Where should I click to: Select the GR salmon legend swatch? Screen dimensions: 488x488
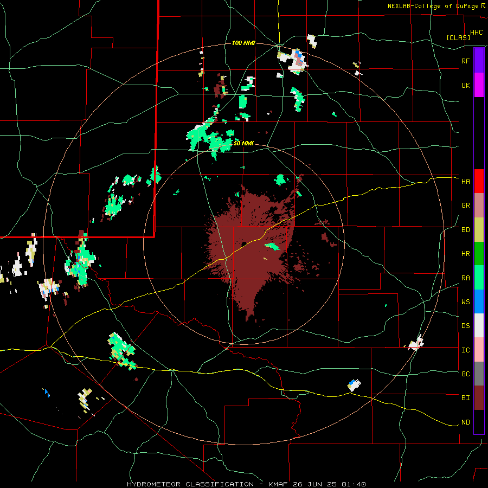(x=479, y=205)
